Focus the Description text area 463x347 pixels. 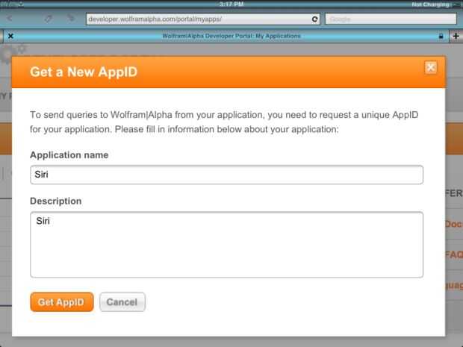(x=226, y=245)
